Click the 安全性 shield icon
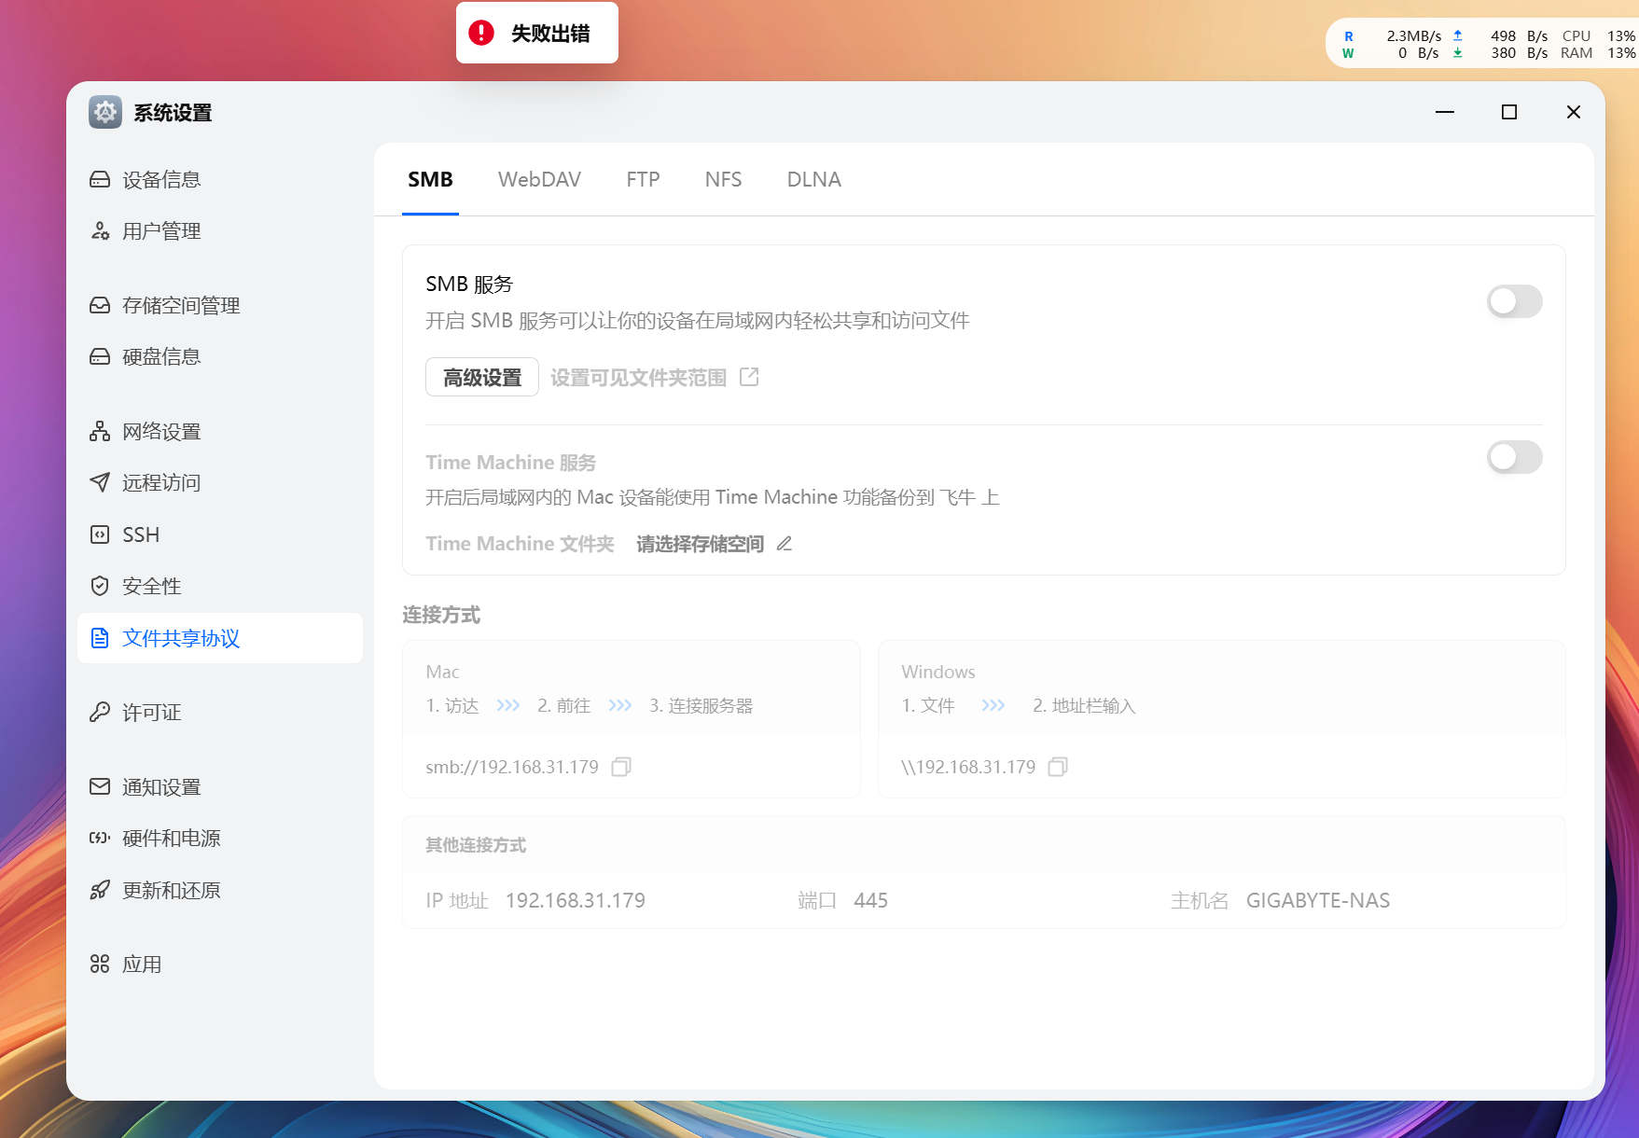1639x1138 pixels. point(100,586)
